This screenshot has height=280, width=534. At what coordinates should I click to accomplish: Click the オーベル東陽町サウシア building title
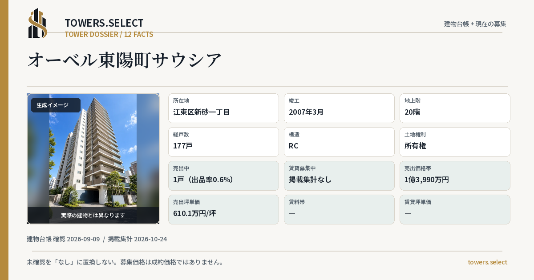125,60
